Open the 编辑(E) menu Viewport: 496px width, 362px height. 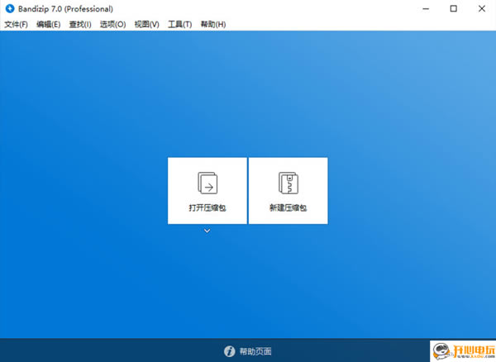[48, 24]
